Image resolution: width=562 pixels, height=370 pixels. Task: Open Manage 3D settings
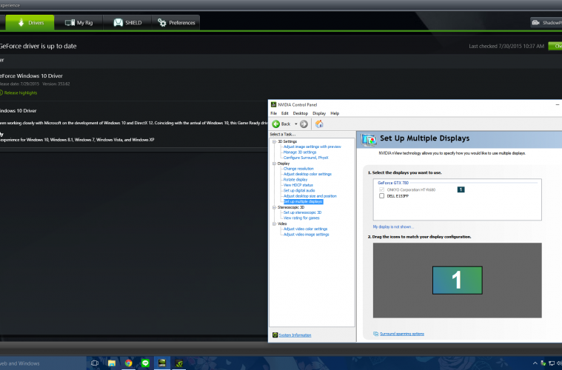300,152
